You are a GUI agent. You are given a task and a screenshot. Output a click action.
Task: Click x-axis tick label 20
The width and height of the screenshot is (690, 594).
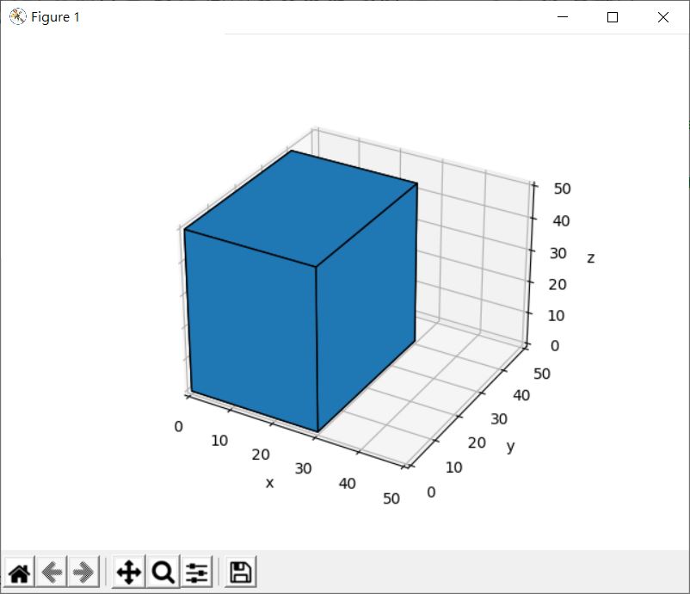(x=261, y=455)
